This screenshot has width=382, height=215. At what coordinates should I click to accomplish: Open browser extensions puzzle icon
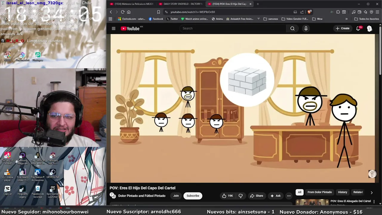coord(338,12)
